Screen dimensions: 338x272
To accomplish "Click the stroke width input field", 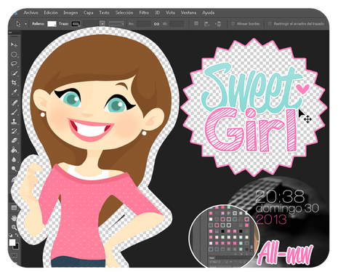I will 92,24.
